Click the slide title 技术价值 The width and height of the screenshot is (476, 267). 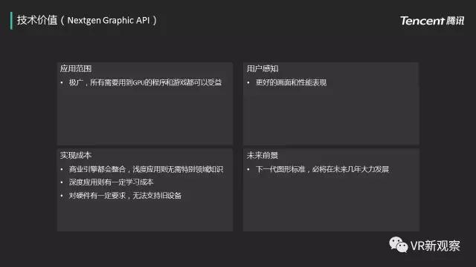[37, 20]
